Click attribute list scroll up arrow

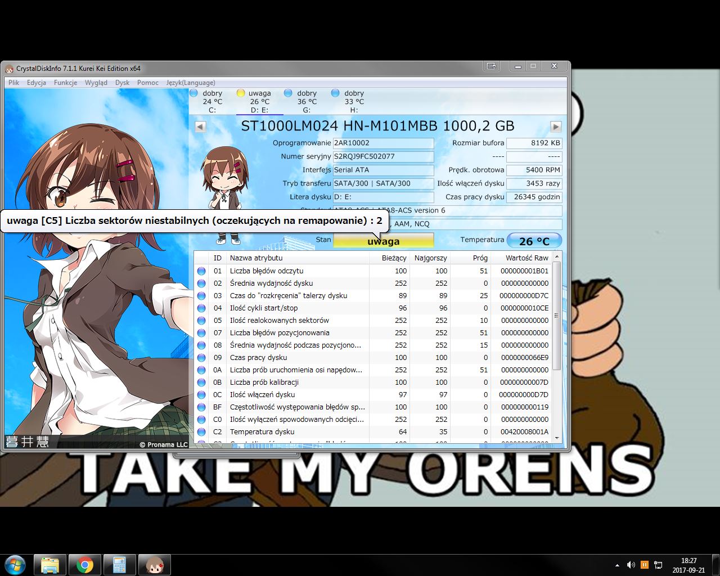coord(557,256)
